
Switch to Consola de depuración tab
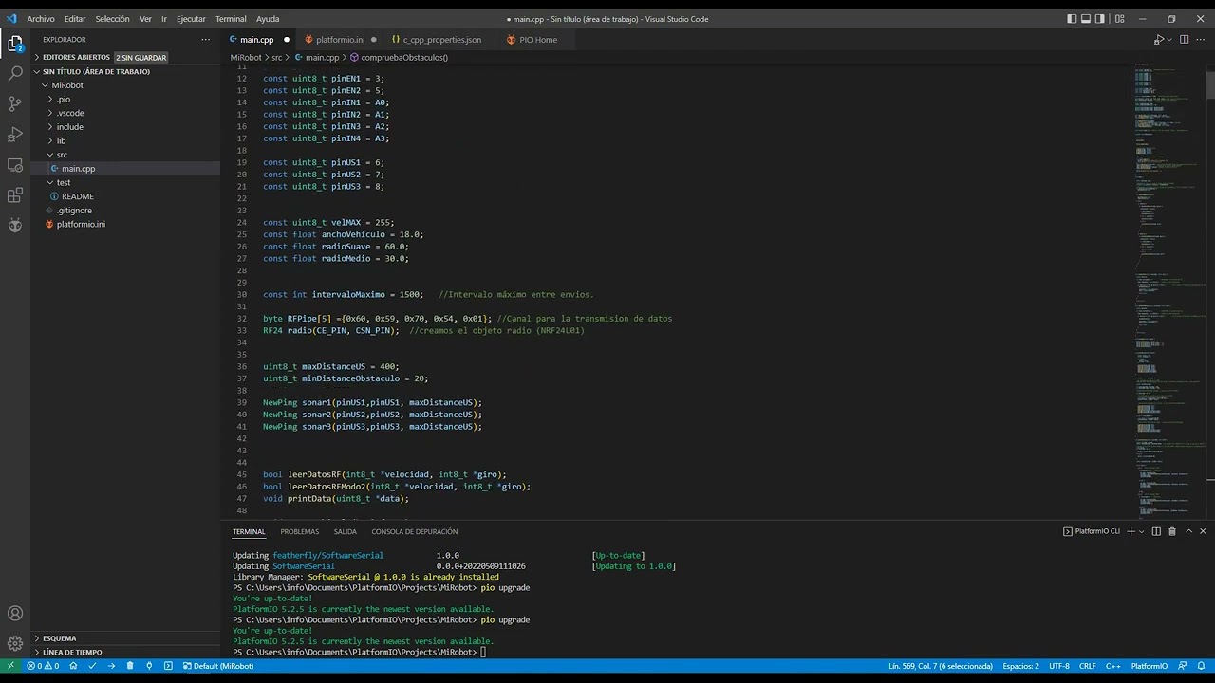coord(414,532)
